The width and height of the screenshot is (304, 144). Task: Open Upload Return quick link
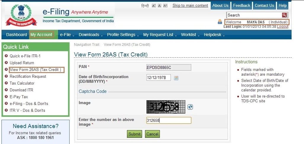coord(22,63)
